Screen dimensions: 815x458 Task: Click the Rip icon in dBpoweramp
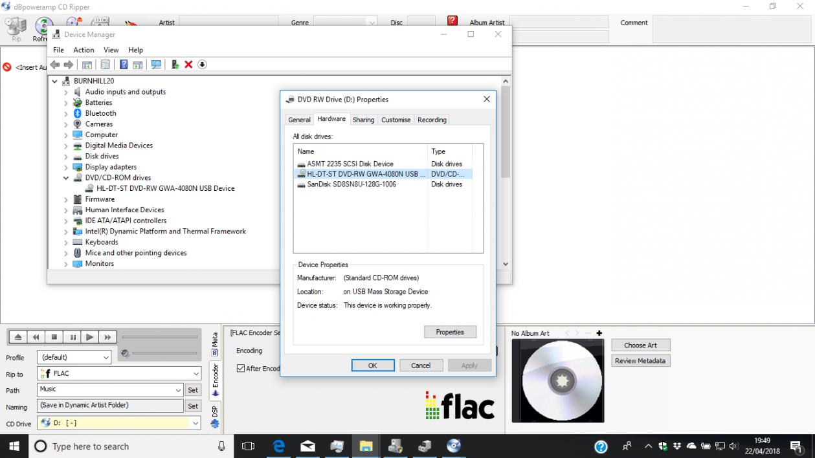(16, 29)
